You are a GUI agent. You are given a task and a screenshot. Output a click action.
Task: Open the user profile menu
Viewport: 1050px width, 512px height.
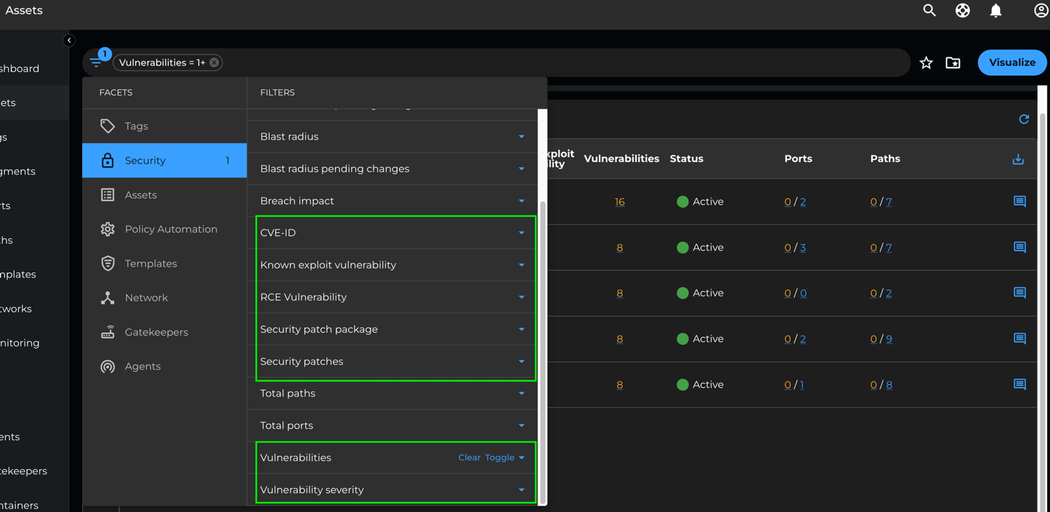(1041, 10)
